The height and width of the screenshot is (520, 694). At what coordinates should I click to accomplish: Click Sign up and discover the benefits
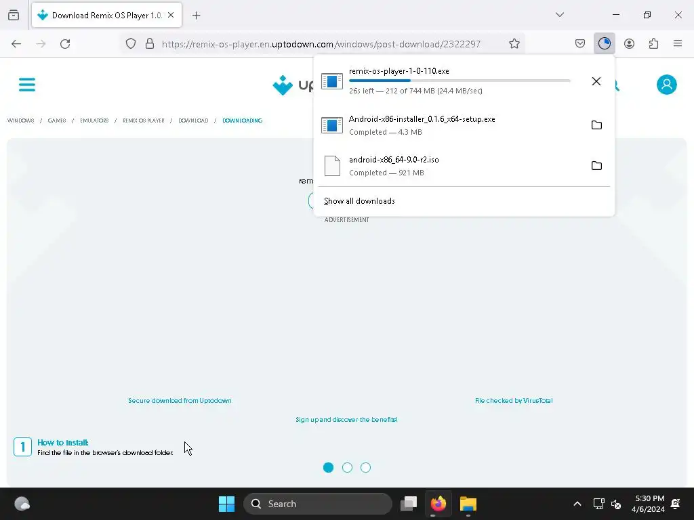(x=346, y=420)
